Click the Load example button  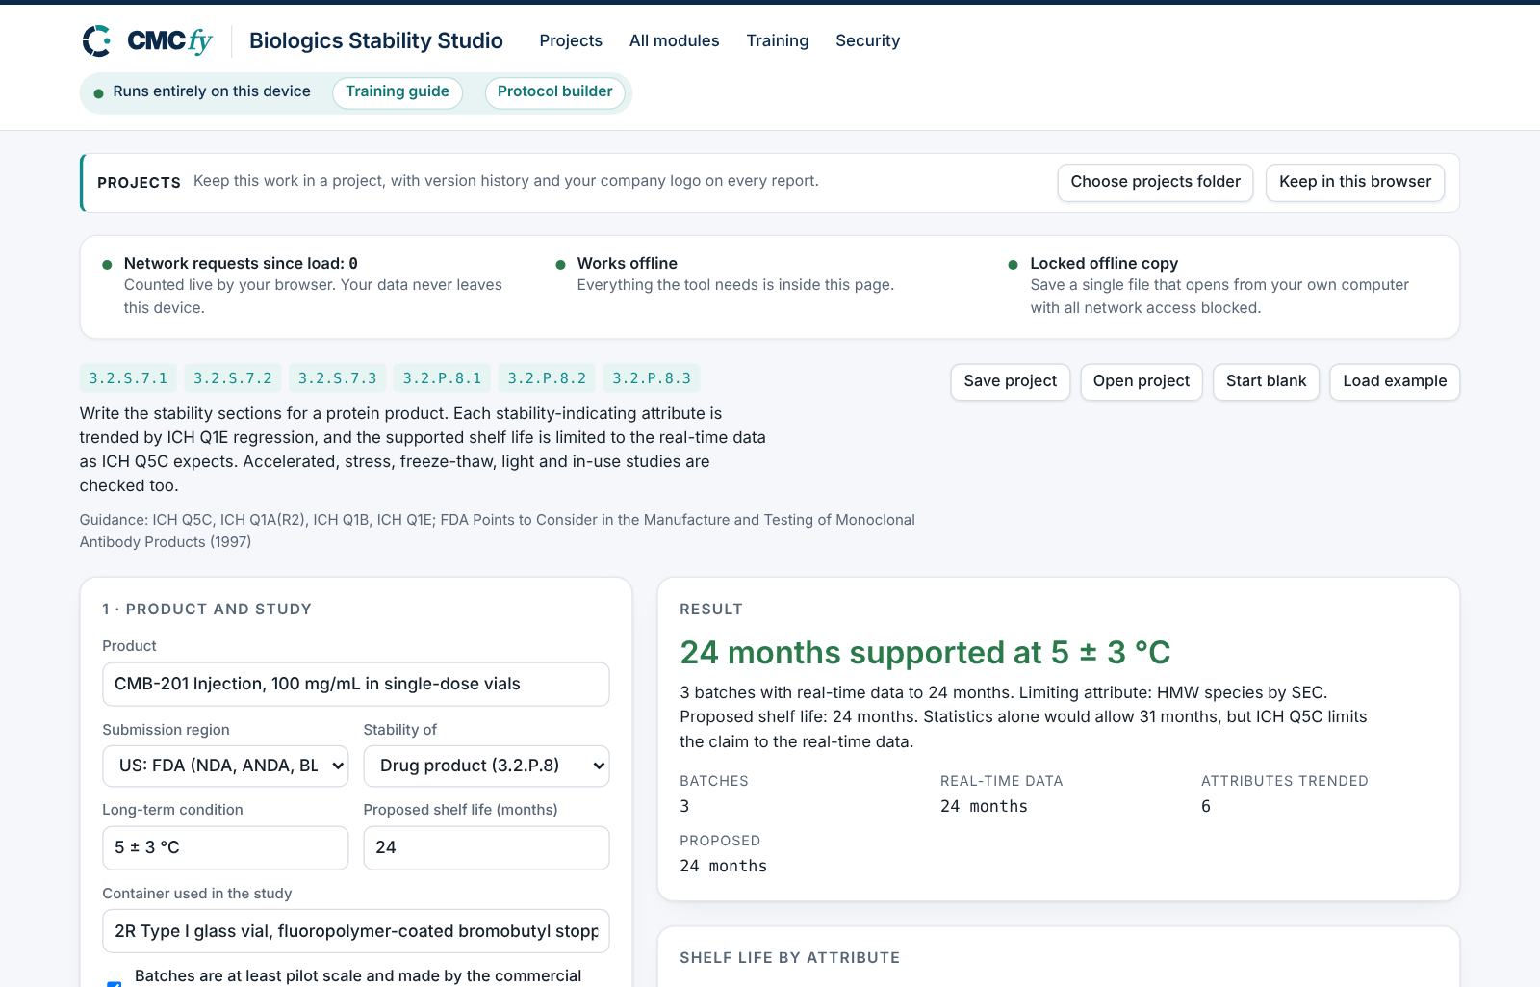(x=1395, y=381)
